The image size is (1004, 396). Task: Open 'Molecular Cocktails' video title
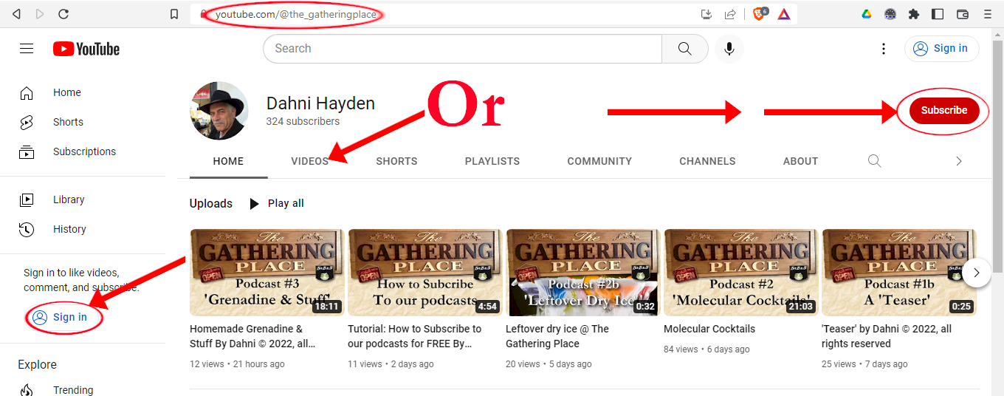(709, 329)
